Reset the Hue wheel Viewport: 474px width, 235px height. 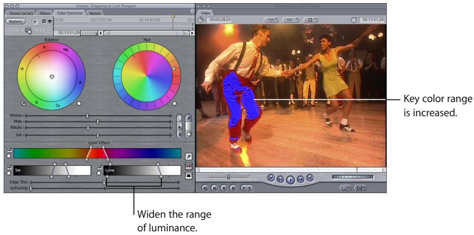coord(175,104)
